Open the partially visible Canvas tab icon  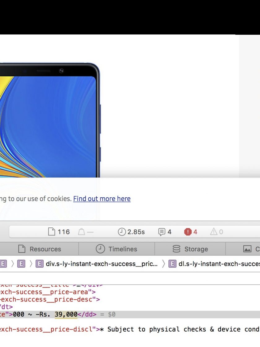coord(247,249)
